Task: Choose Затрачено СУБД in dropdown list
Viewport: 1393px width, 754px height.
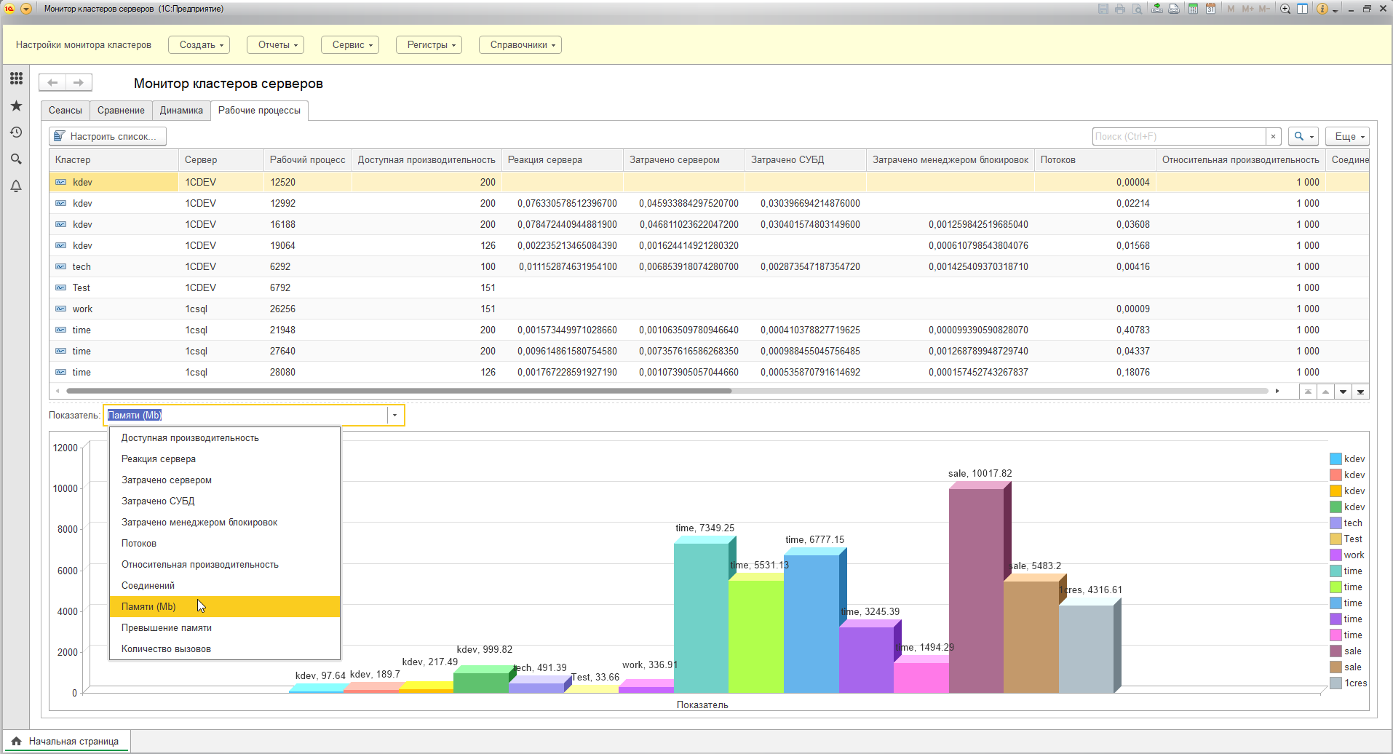Action: tap(158, 501)
